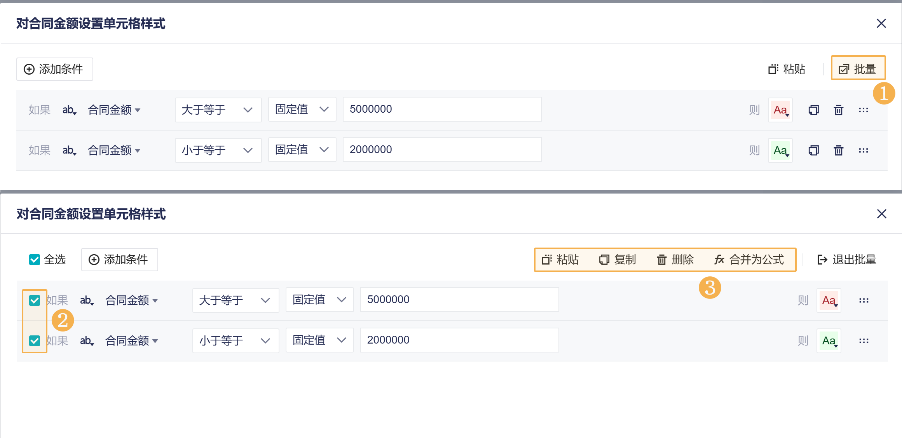Uncheck the batch row with 大于等于 condition
The image size is (902, 438).
[35, 300]
